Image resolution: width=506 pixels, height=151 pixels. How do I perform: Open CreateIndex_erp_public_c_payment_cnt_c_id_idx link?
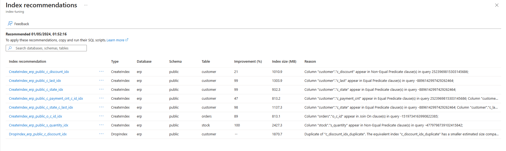coord(46,98)
